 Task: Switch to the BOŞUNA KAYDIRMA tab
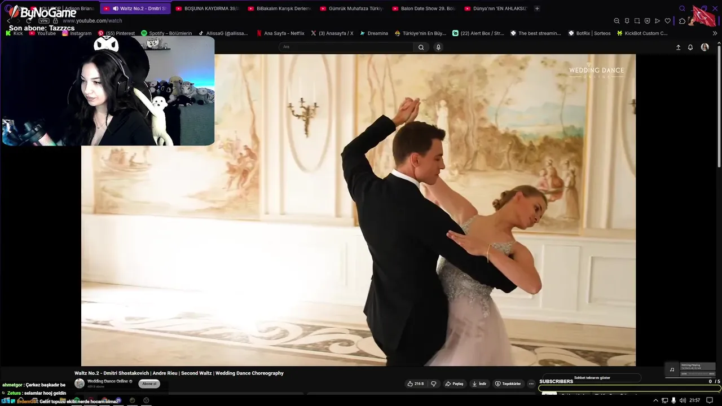tap(207, 8)
